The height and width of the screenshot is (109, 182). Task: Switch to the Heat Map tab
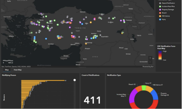pyautogui.click(x=18, y=70)
